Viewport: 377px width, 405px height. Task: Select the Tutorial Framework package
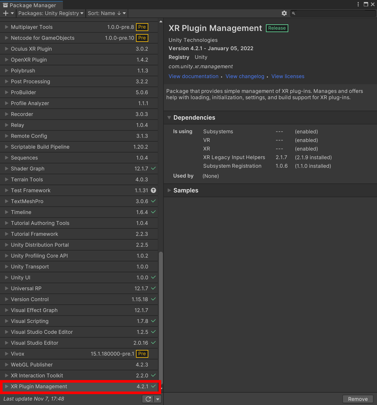79,234
